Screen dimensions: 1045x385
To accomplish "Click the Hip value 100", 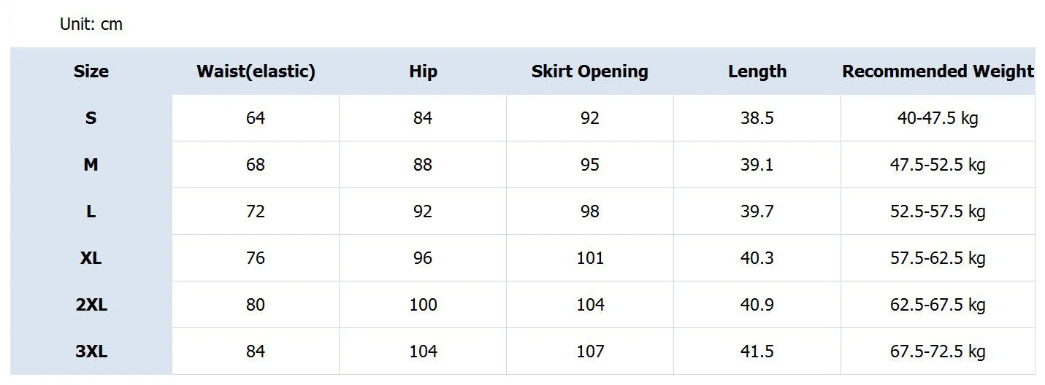I will 423,305.
